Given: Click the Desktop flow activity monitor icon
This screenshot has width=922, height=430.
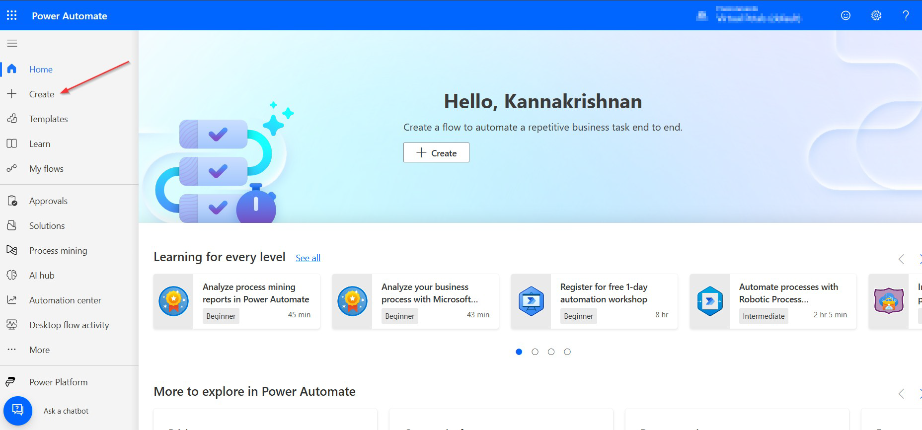Looking at the screenshot, I should click(x=12, y=325).
